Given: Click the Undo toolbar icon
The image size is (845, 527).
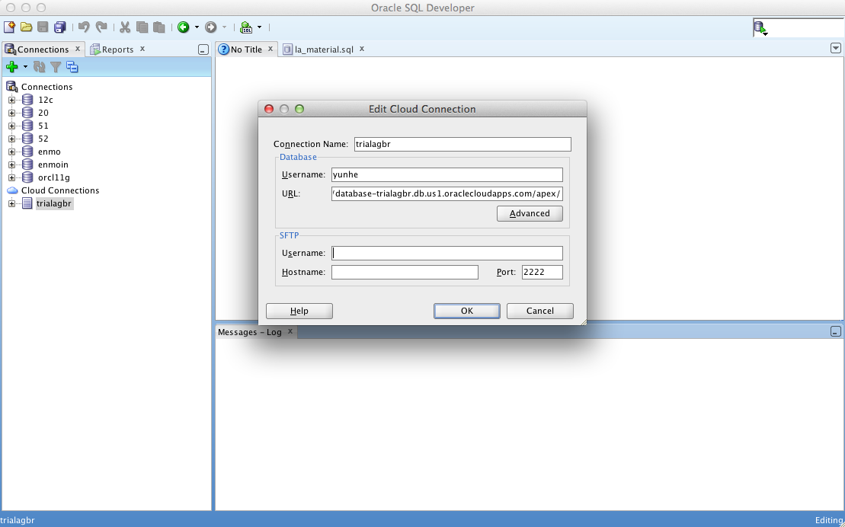Looking at the screenshot, I should coord(84,27).
